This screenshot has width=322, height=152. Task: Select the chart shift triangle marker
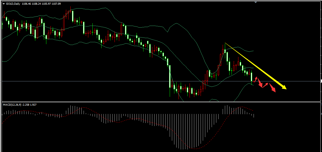(256, 2)
